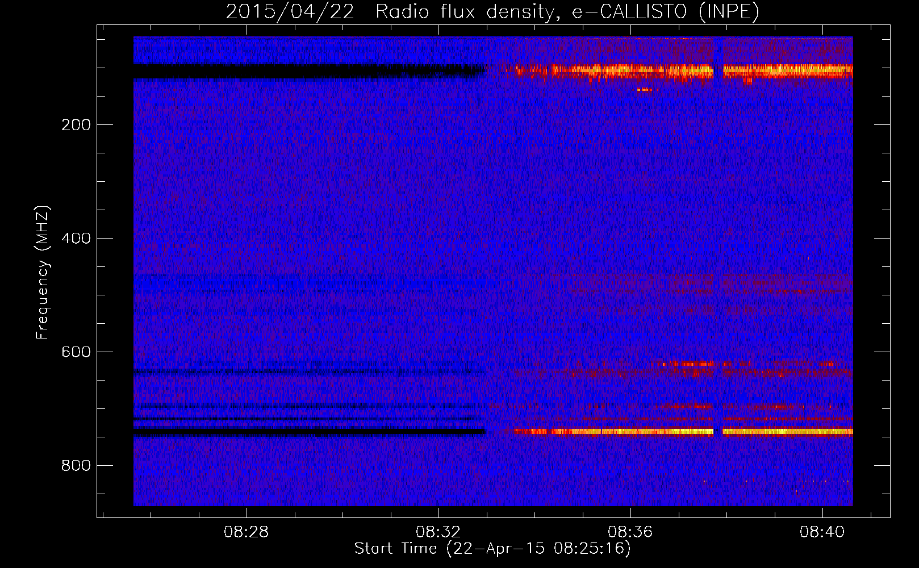Click the 200 frequency tick label

click(76, 125)
